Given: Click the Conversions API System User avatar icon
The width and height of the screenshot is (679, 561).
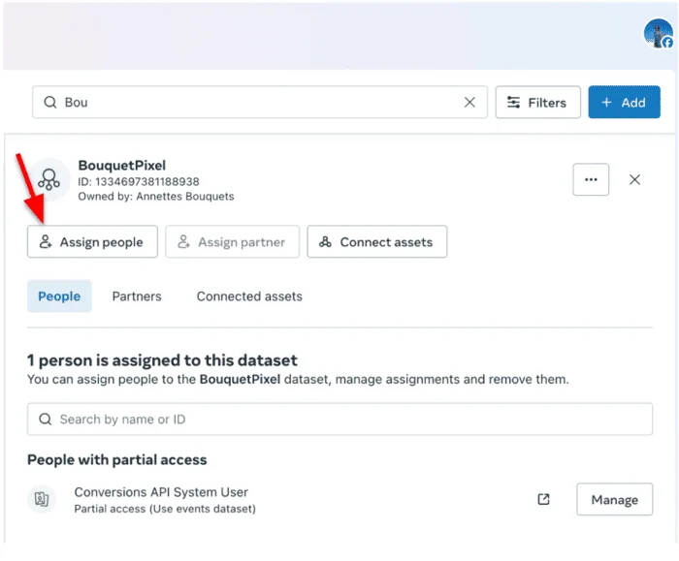Looking at the screenshot, I should click(42, 499).
